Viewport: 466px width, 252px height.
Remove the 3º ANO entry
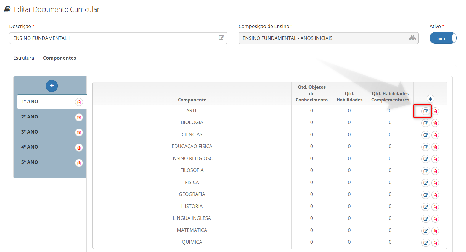click(79, 132)
